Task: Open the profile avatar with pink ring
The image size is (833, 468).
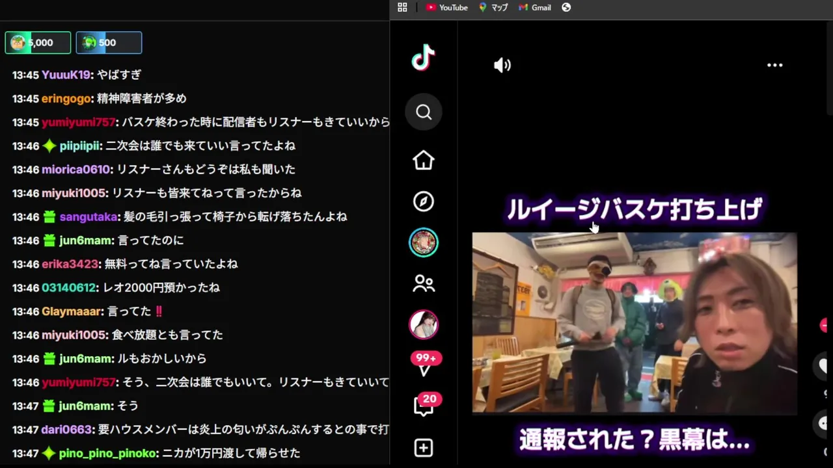Action: 424,324
